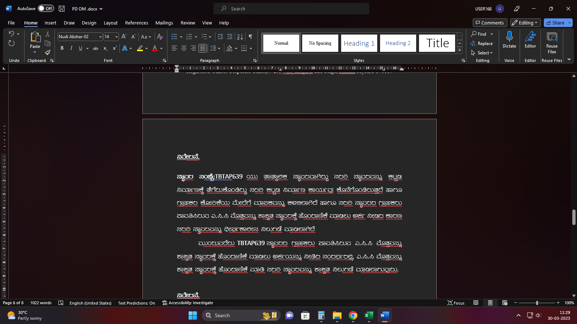Click the font color button
This screenshot has width=577, height=324.
point(155,48)
